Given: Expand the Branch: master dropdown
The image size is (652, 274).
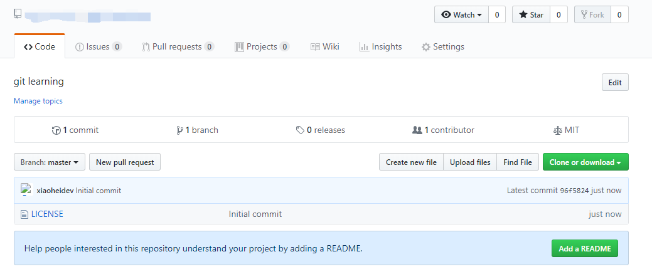Looking at the screenshot, I should click(50, 162).
